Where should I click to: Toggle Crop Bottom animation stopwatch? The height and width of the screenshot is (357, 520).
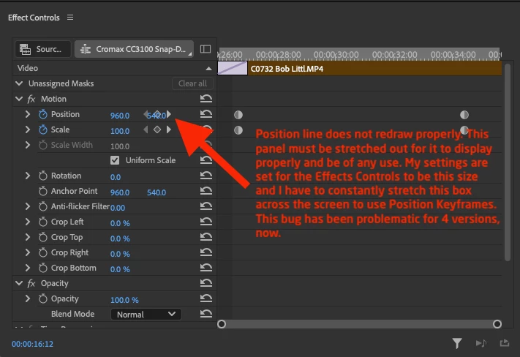tap(42, 268)
